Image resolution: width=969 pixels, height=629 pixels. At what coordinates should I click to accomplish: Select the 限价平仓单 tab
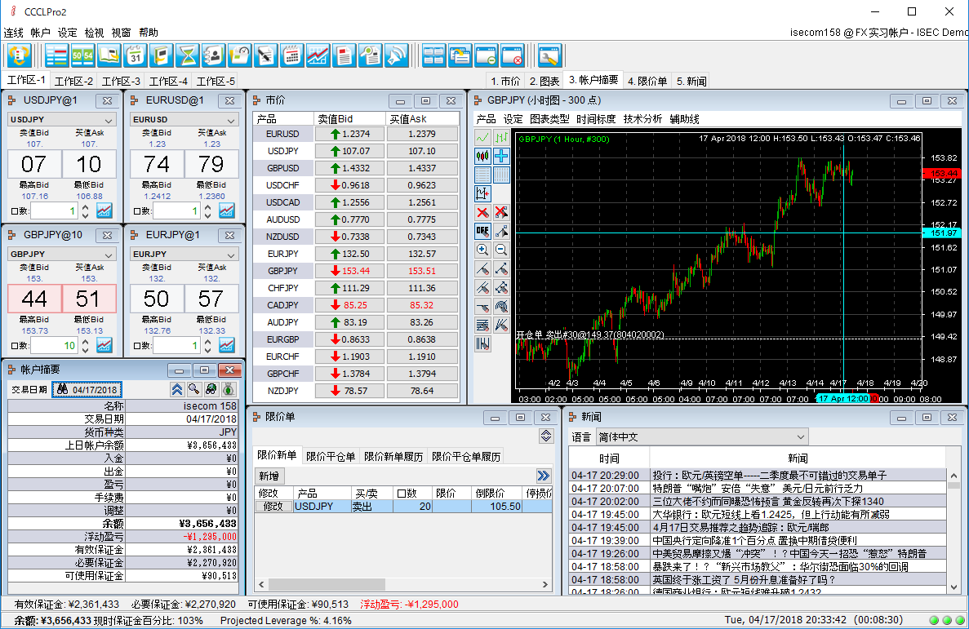[331, 457]
